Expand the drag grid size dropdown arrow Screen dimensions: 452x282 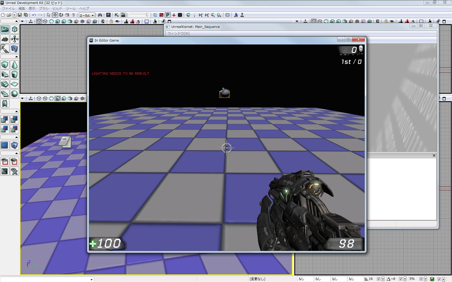383,279
